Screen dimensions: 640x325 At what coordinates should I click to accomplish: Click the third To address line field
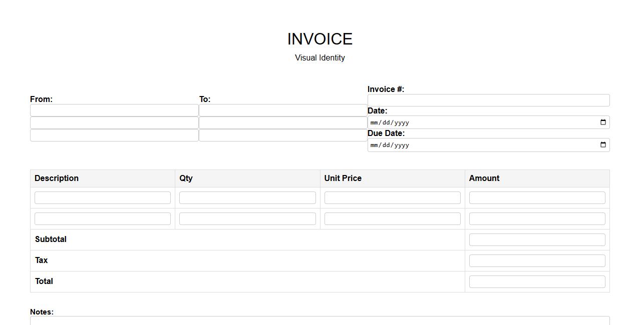[283, 135]
